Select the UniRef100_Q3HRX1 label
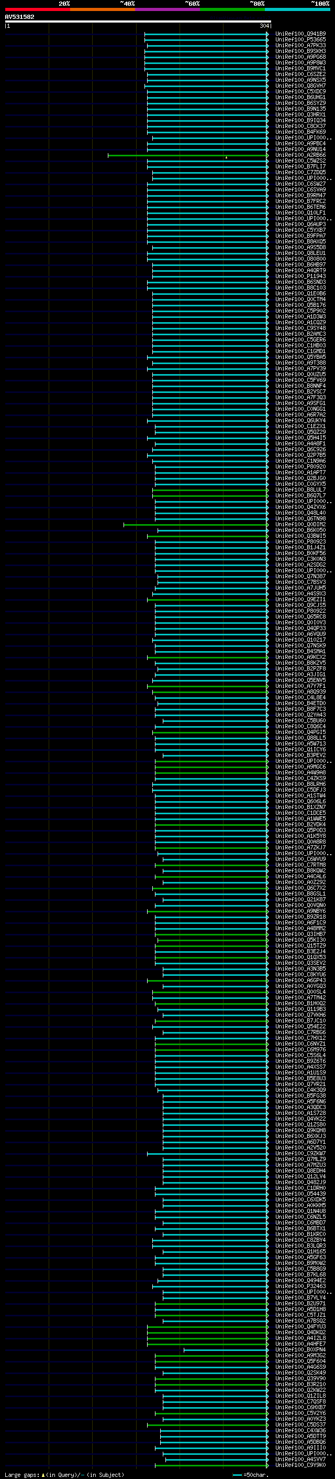Image resolution: width=335 pixels, height=1479 pixels. 300,114
